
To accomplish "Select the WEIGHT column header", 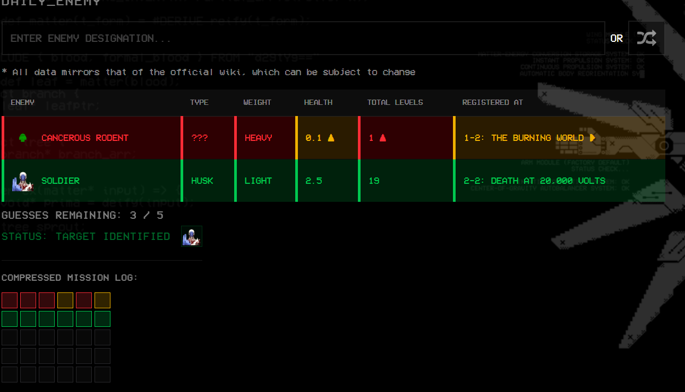I will point(258,102).
